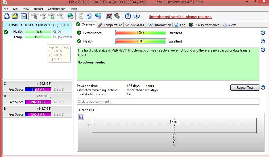The height and width of the screenshot is (157, 269).
Task: Click the speaker sound toolbar icon
Action: click(x=117, y=16)
